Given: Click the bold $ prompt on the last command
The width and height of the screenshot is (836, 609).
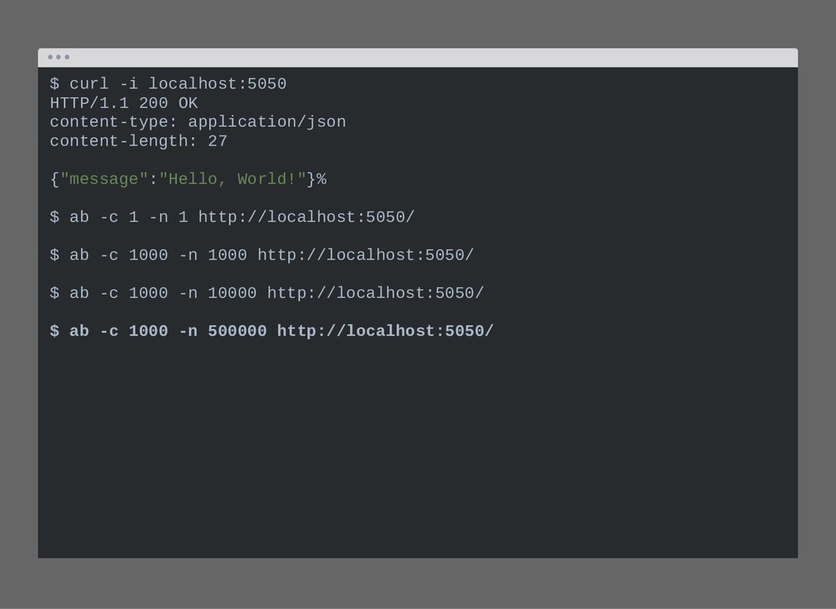Looking at the screenshot, I should 55,331.
